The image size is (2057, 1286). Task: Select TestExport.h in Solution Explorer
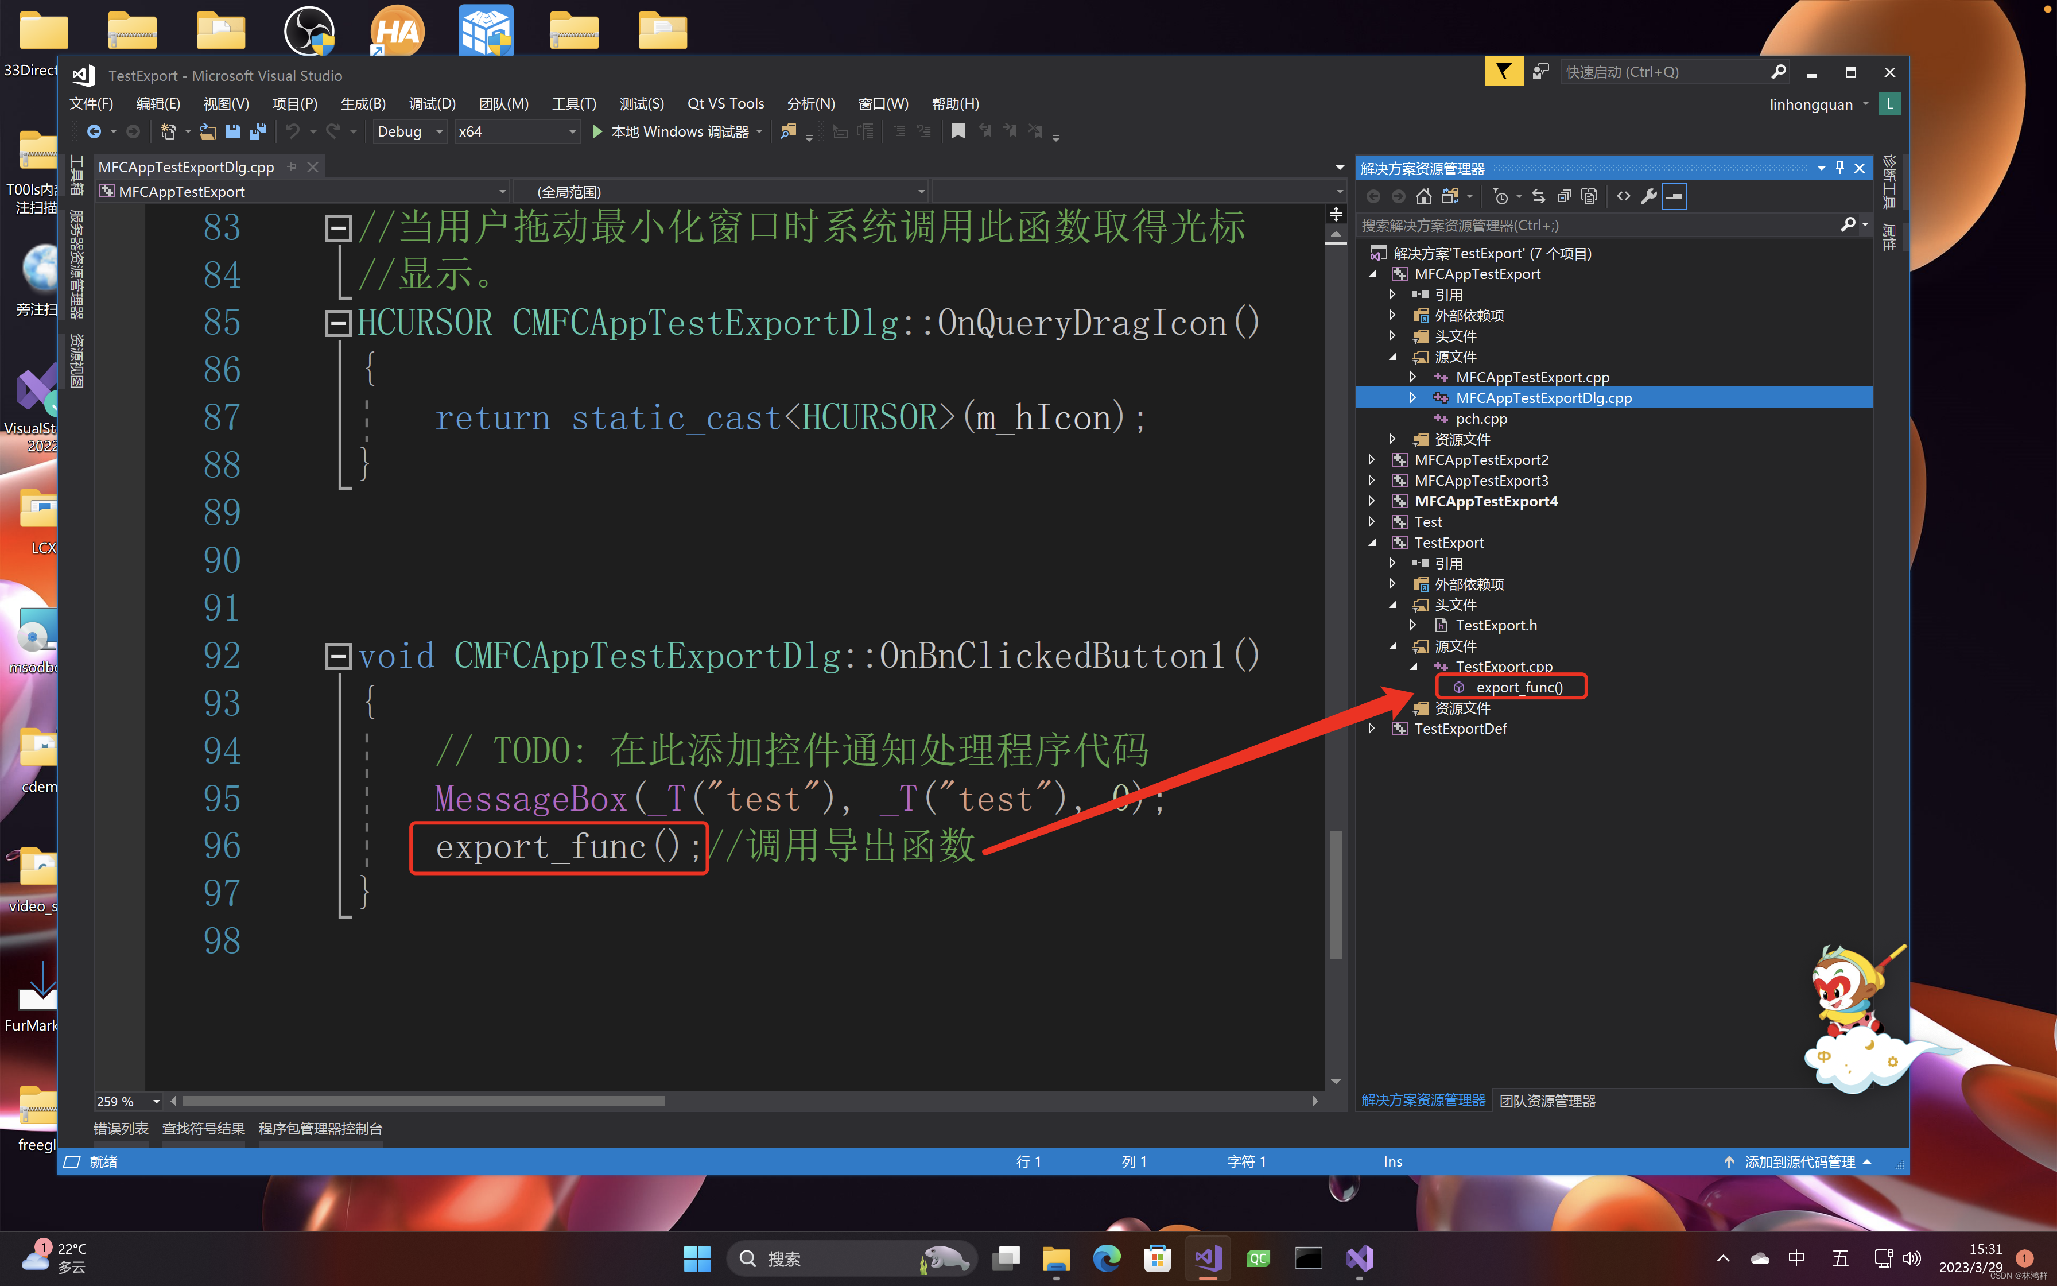click(1496, 625)
